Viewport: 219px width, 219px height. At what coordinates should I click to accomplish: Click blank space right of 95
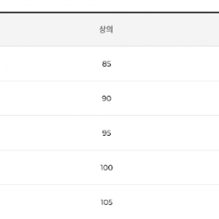[x=172, y=133]
